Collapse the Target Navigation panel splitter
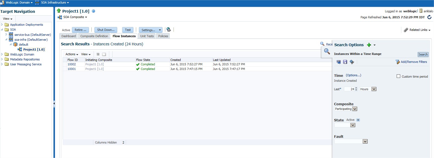Image resolution: width=434 pixels, height=158 pixels. click(54, 103)
